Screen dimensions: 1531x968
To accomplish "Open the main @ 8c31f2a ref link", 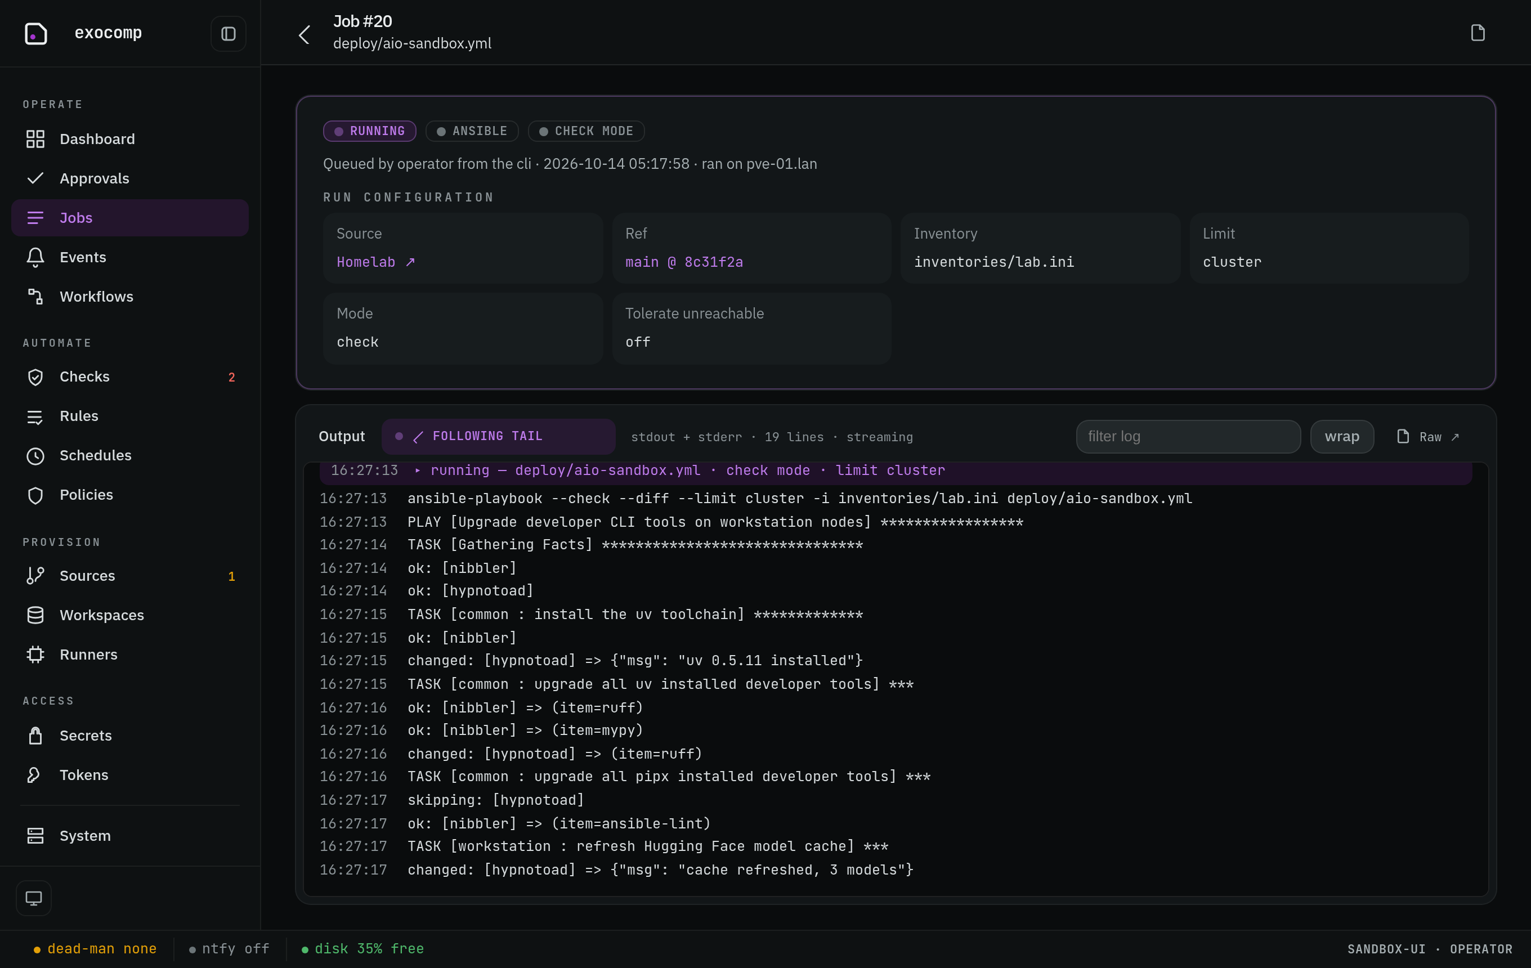I will (684, 262).
